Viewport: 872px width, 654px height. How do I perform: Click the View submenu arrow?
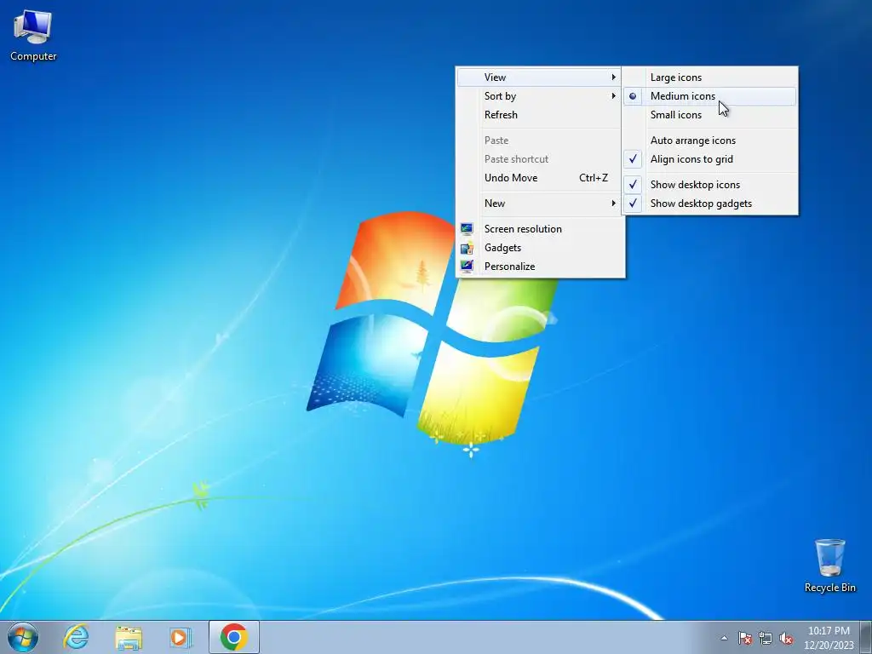pos(613,77)
